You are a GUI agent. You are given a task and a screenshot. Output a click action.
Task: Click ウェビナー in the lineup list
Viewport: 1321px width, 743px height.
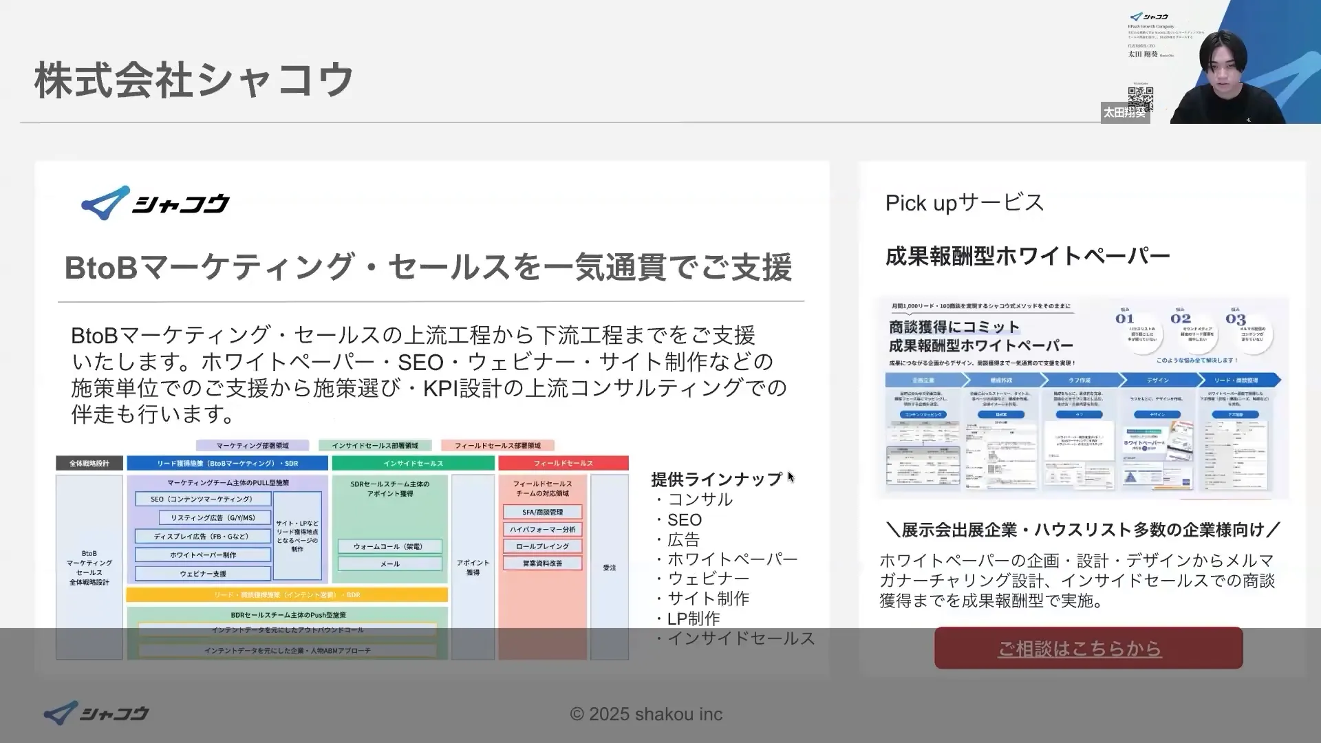pos(709,579)
